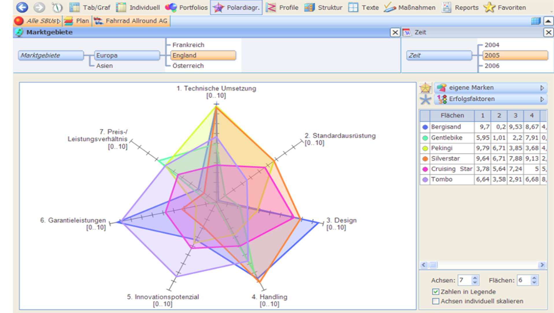This screenshot has width=554, height=313.
Task: Click the blue asterisk icon beside Erfolgsfaktoren
Action: [425, 100]
